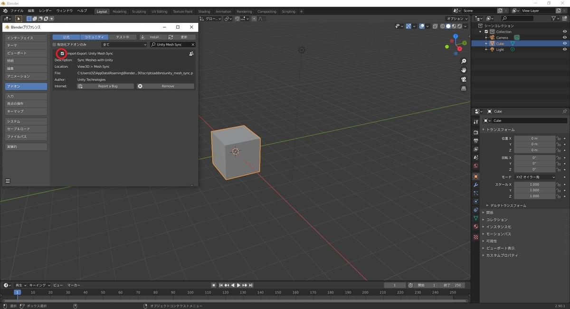Viewport: 570px width, 309px height.
Task: Open the Texture properties checker icon
Action: tap(476, 237)
